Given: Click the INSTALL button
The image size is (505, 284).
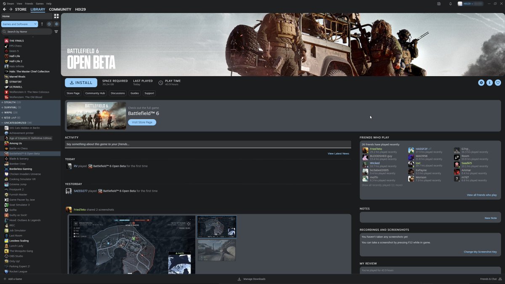Looking at the screenshot, I should click(x=81, y=83).
